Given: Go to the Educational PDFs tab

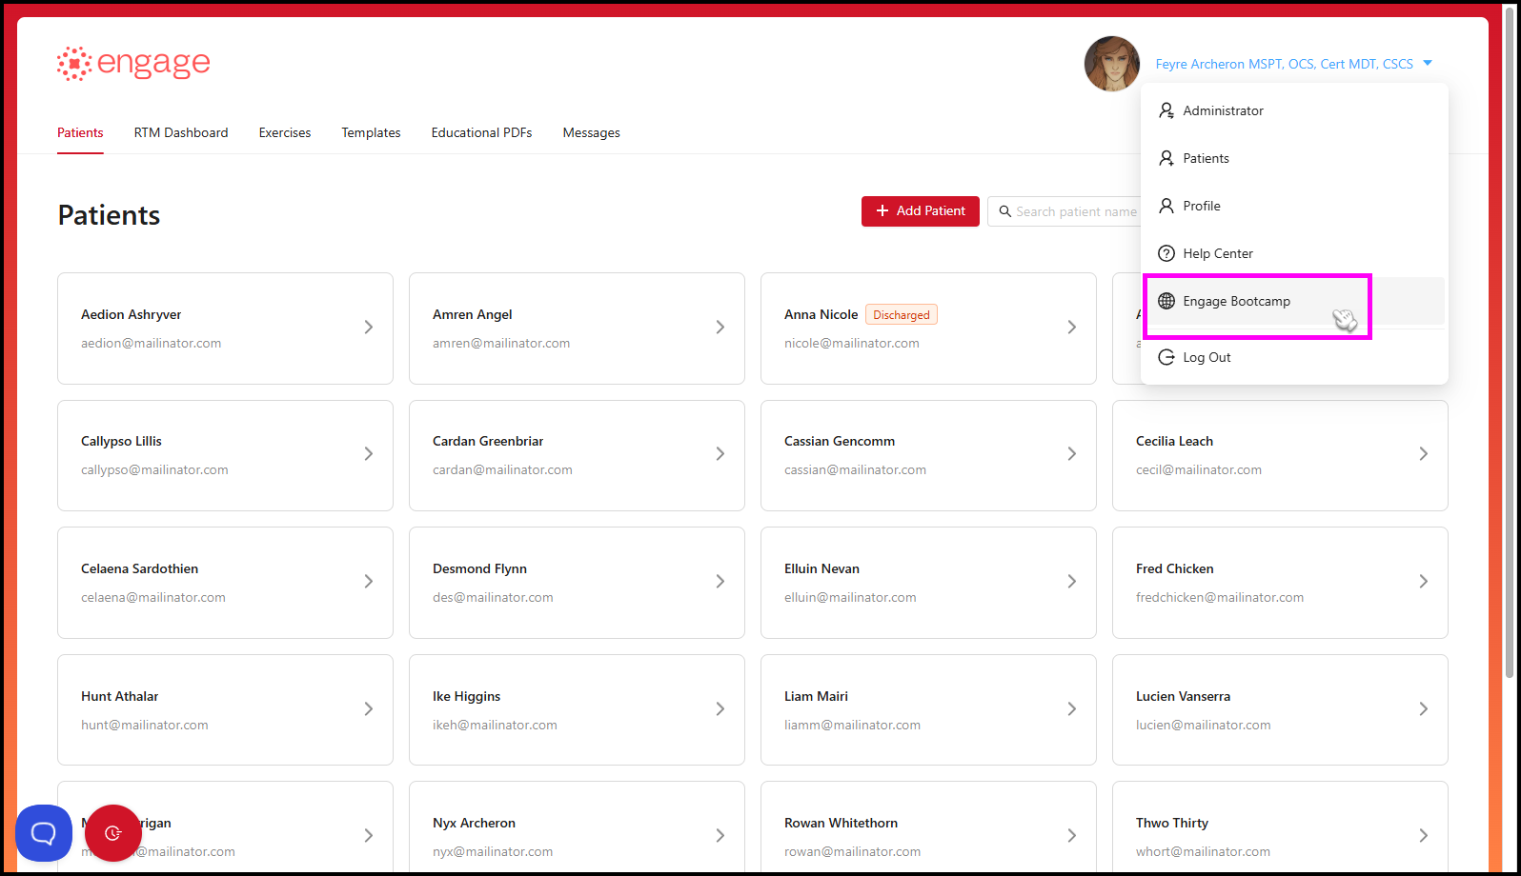Looking at the screenshot, I should (481, 132).
